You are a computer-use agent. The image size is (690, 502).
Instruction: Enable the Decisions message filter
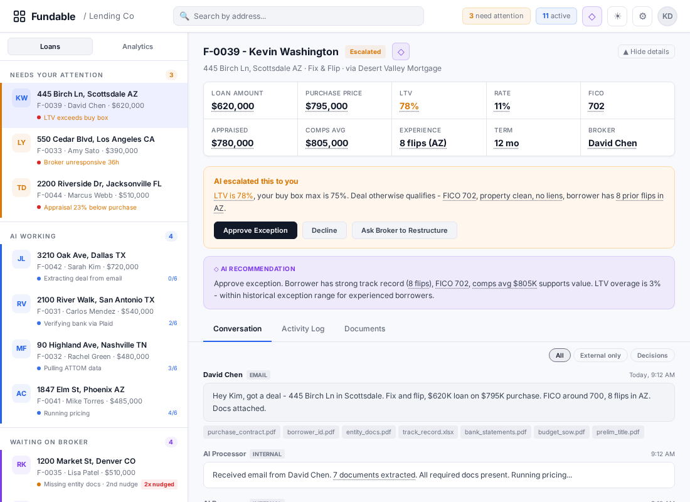click(652, 355)
